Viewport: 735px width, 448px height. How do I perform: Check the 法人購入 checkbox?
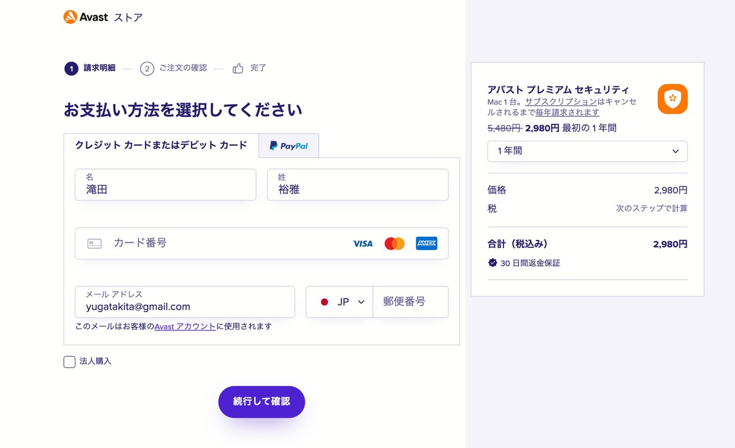69,362
